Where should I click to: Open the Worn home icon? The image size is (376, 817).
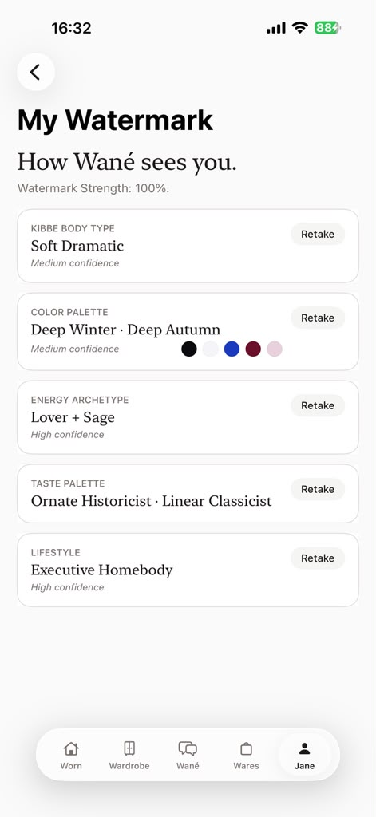click(71, 748)
